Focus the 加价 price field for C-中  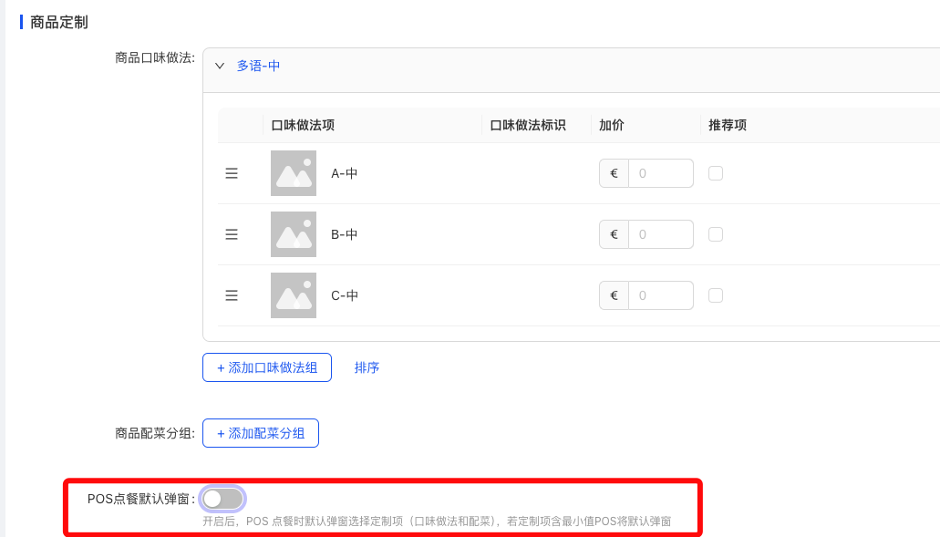point(661,295)
